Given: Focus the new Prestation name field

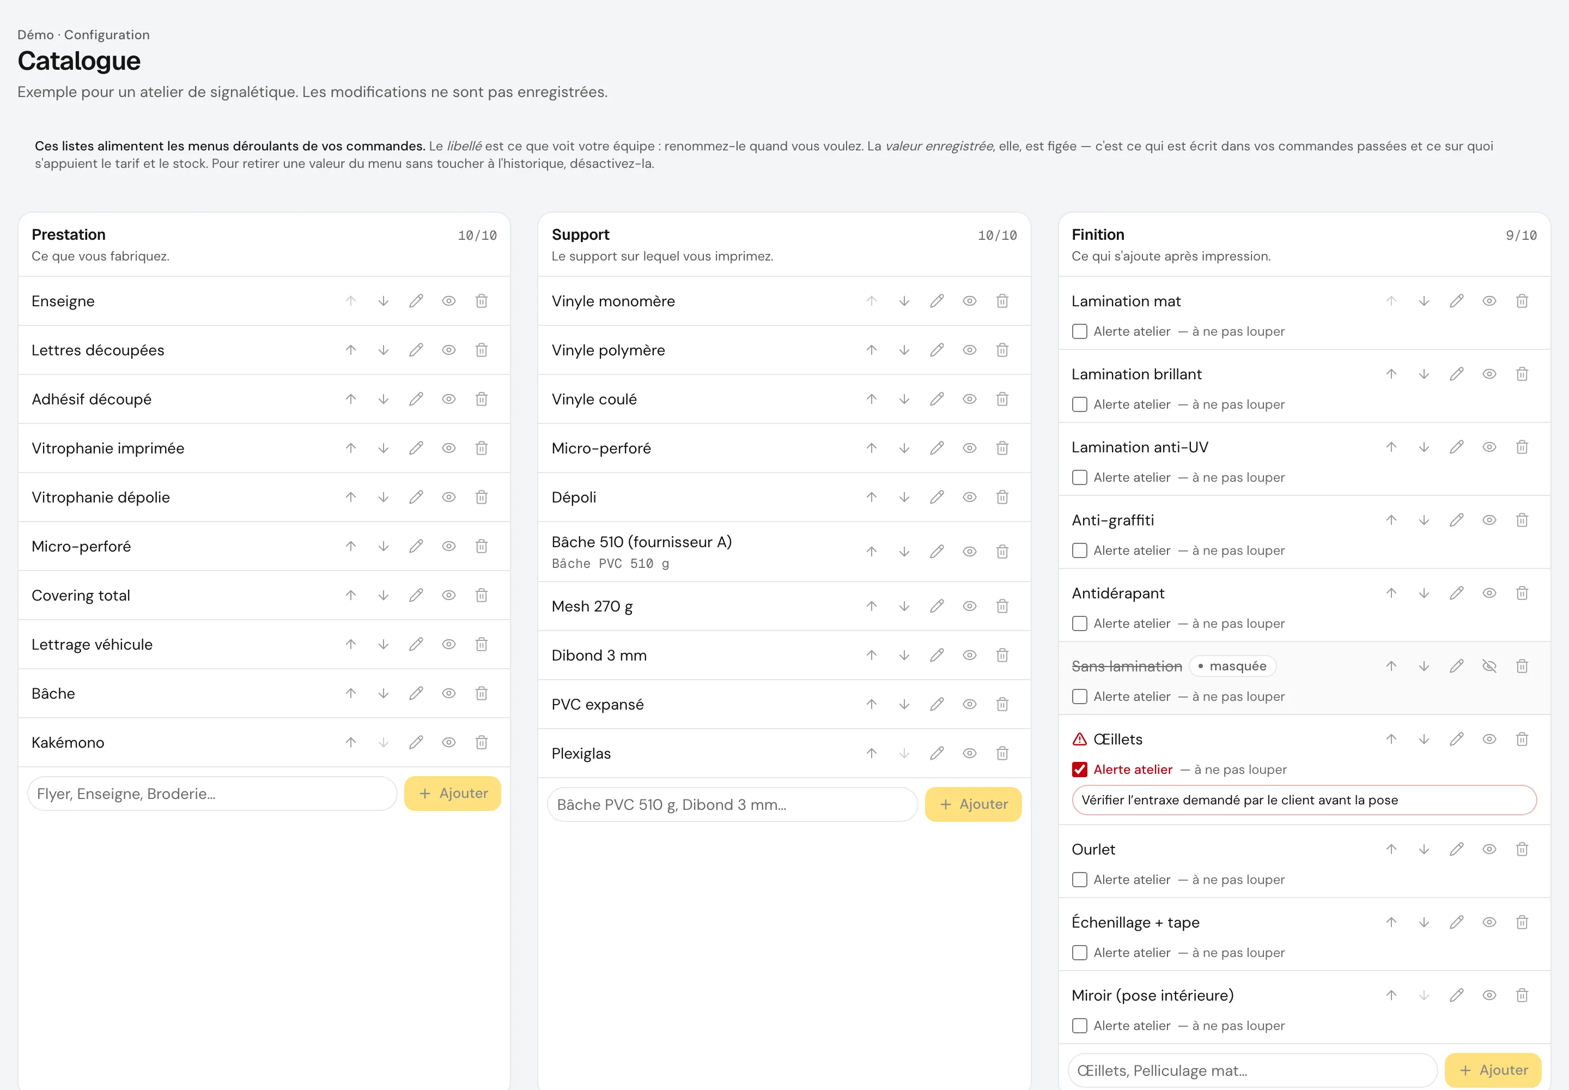Looking at the screenshot, I should 212,794.
